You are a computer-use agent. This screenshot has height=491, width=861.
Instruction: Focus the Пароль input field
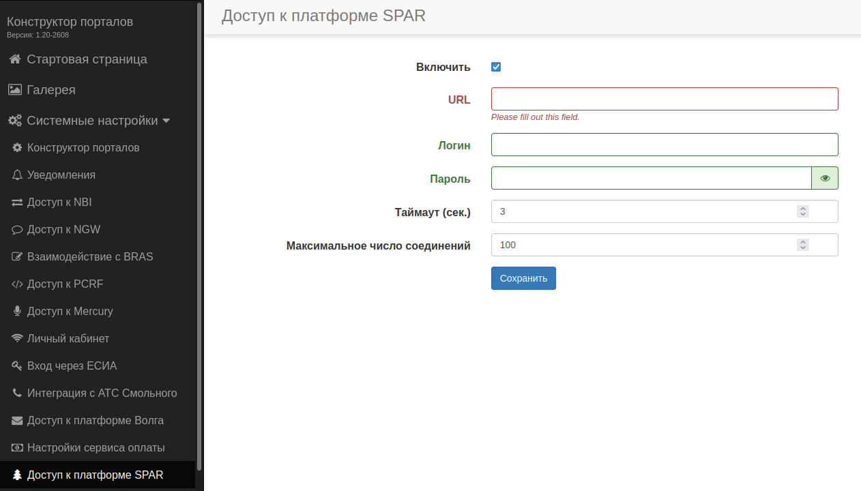651,178
